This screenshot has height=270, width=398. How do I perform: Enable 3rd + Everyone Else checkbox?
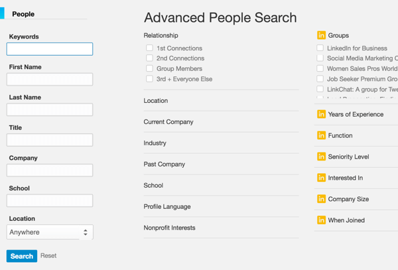[x=149, y=79]
